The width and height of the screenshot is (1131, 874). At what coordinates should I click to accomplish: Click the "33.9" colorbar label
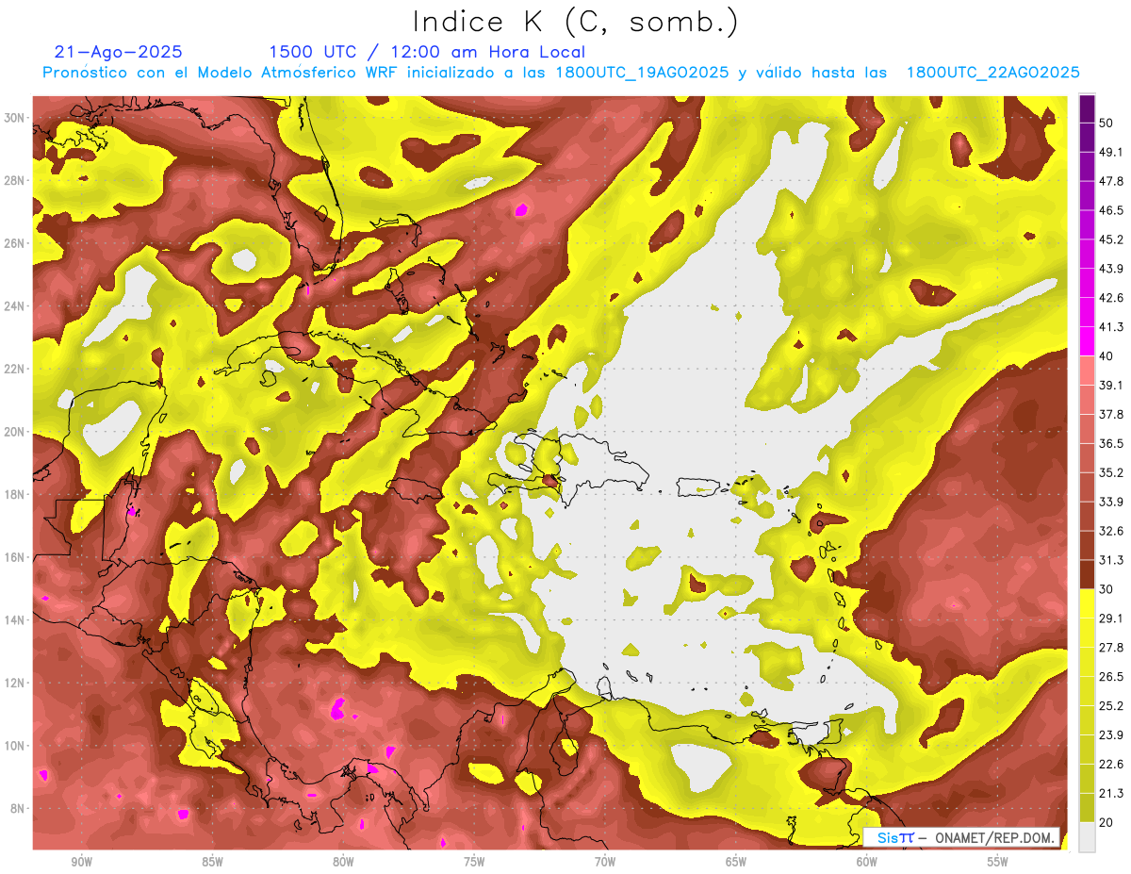(1111, 503)
